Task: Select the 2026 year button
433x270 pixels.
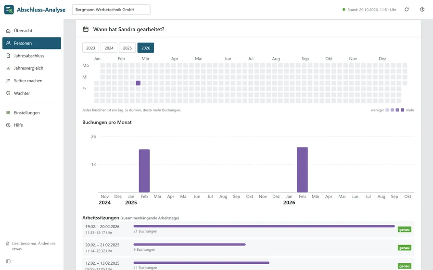Action: [146, 48]
